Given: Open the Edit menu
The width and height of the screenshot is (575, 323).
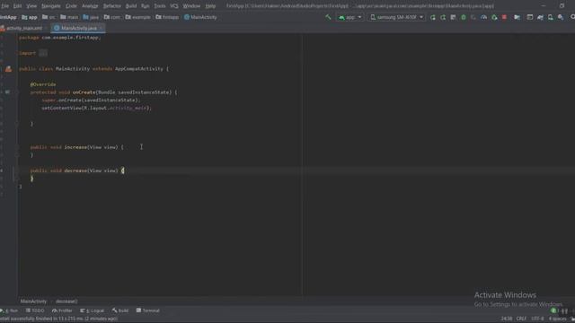Looking at the screenshot, I should click(x=17, y=6).
